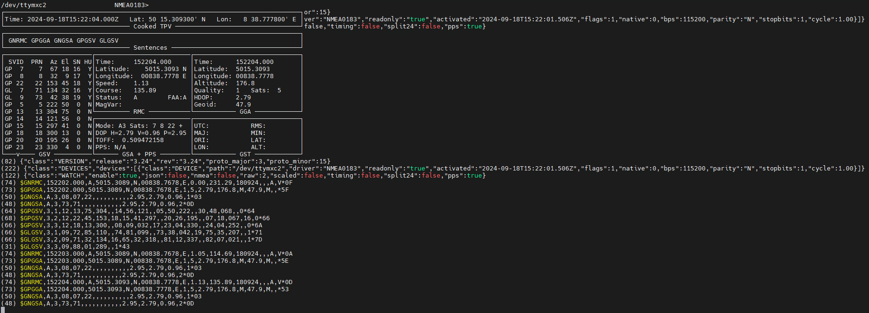Select the Cooked TPV panel label
Image resolution: width=869 pixels, height=313 pixels.
[152, 27]
